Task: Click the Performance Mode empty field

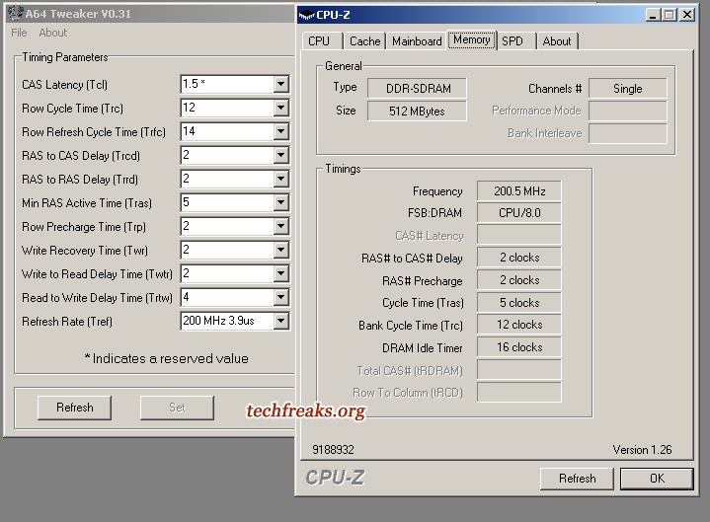Action: (x=628, y=111)
